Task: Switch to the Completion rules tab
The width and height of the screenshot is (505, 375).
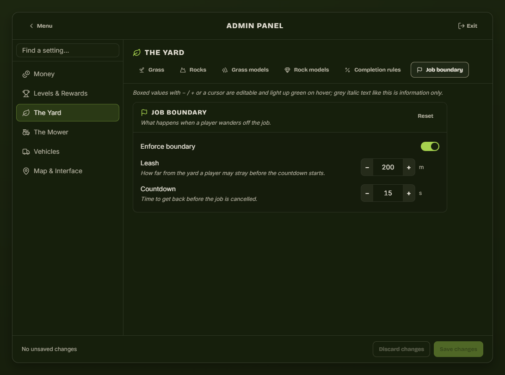Action: click(x=373, y=70)
